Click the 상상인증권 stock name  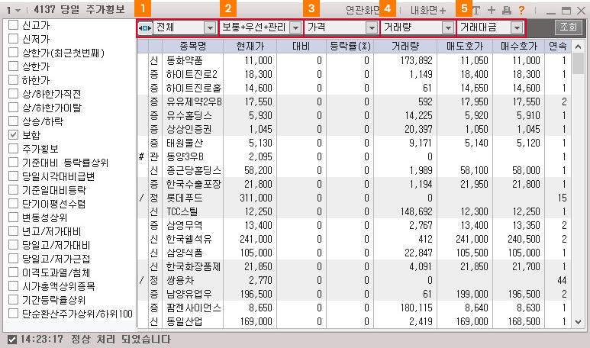(x=189, y=129)
